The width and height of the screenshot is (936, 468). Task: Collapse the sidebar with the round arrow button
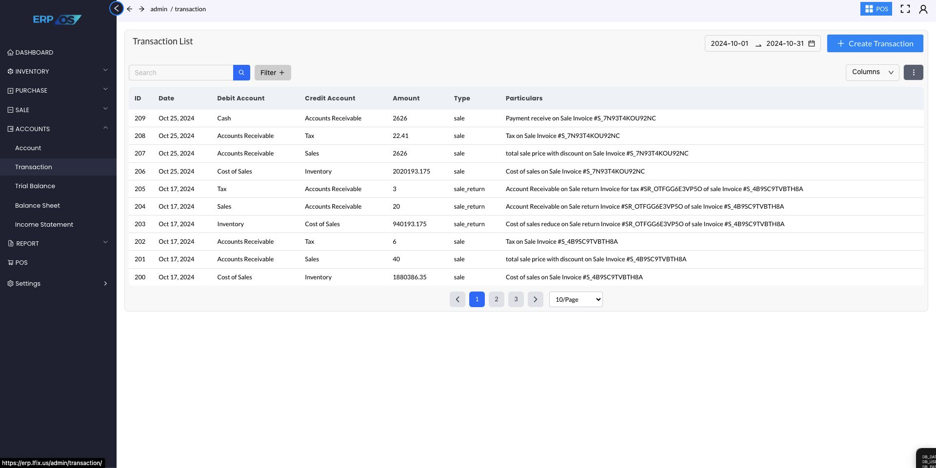(117, 8)
